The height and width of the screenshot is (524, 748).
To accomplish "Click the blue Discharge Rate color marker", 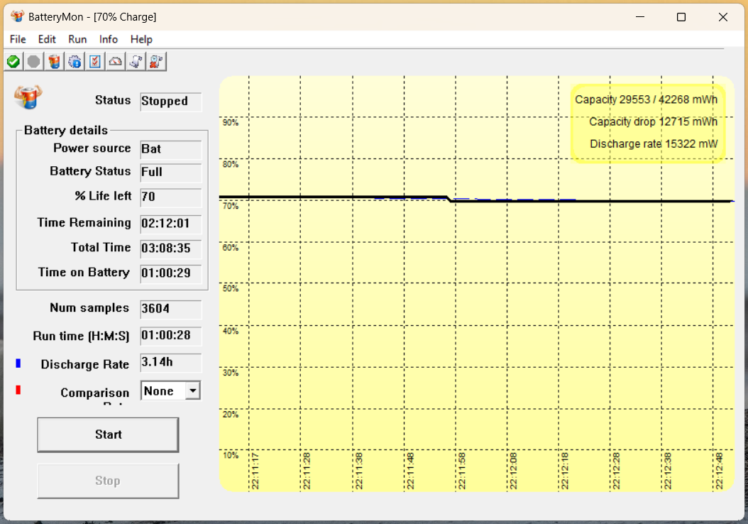I will (18, 364).
